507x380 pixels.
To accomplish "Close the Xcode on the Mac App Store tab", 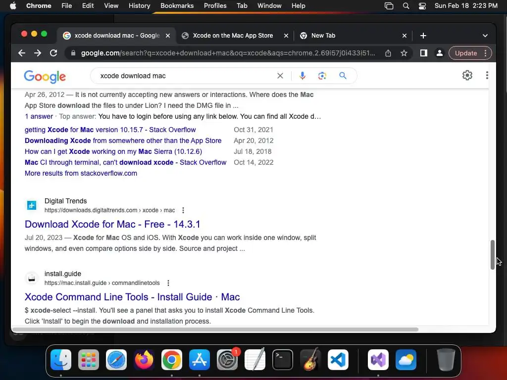I will point(286,36).
